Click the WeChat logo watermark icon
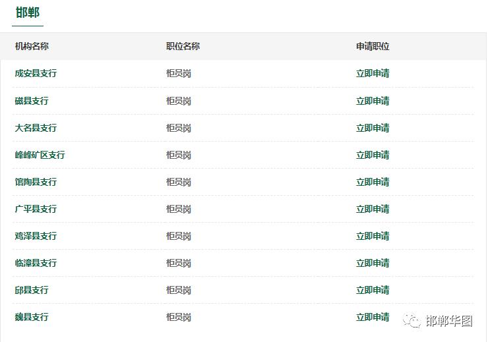 pyautogui.click(x=412, y=320)
